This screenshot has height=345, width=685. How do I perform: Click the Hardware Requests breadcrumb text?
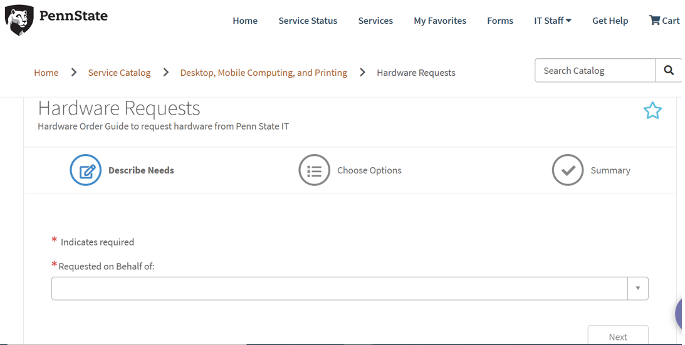(416, 73)
